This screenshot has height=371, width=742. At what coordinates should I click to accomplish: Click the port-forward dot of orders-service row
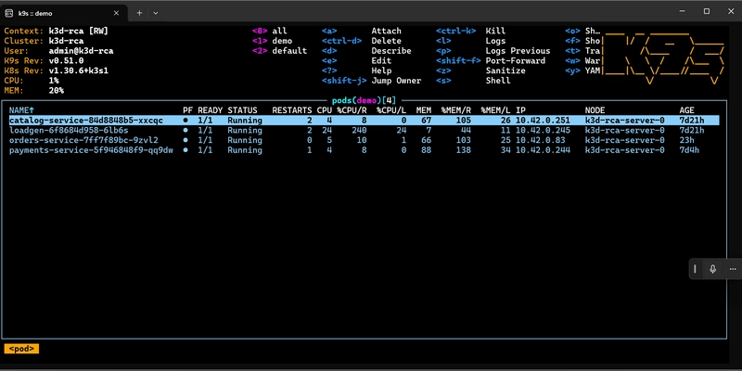point(185,140)
